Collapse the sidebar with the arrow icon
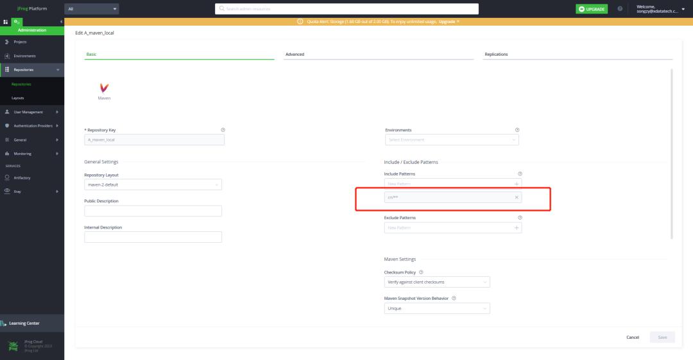Viewport: 693px width, 360px height. tap(61, 22)
